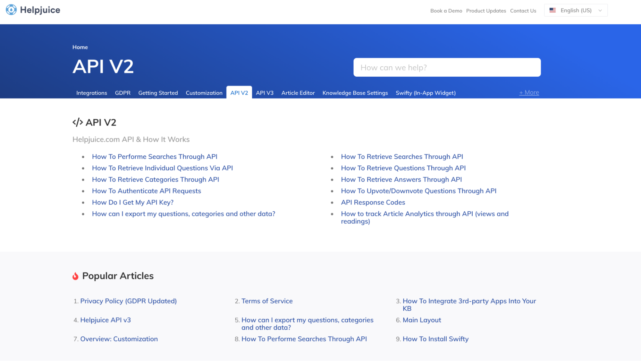The width and height of the screenshot is (641, 361).
Task: Click the large API V2 page title
Action: (x=103, y=67)
